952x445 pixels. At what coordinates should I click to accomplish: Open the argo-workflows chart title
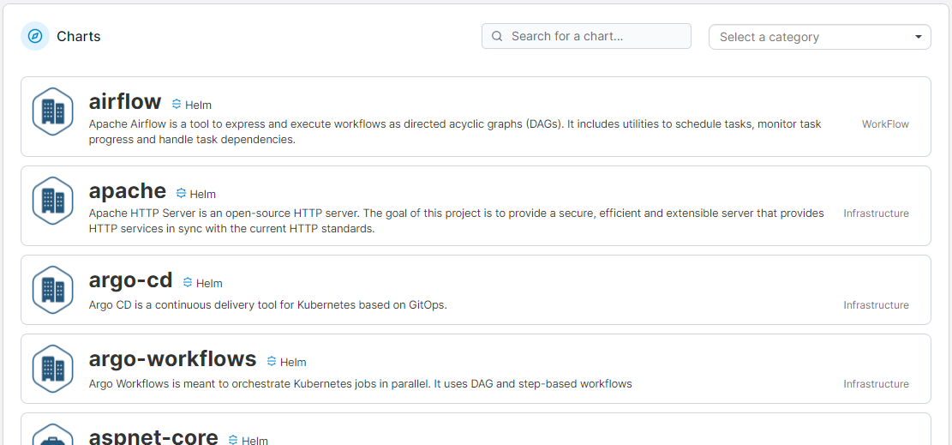(172, 358)
